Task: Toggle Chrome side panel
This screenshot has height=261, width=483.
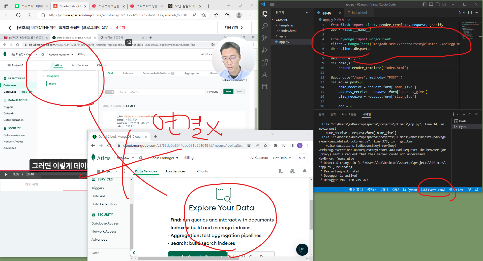Action: pyautogui.click(x=292, y=145)
